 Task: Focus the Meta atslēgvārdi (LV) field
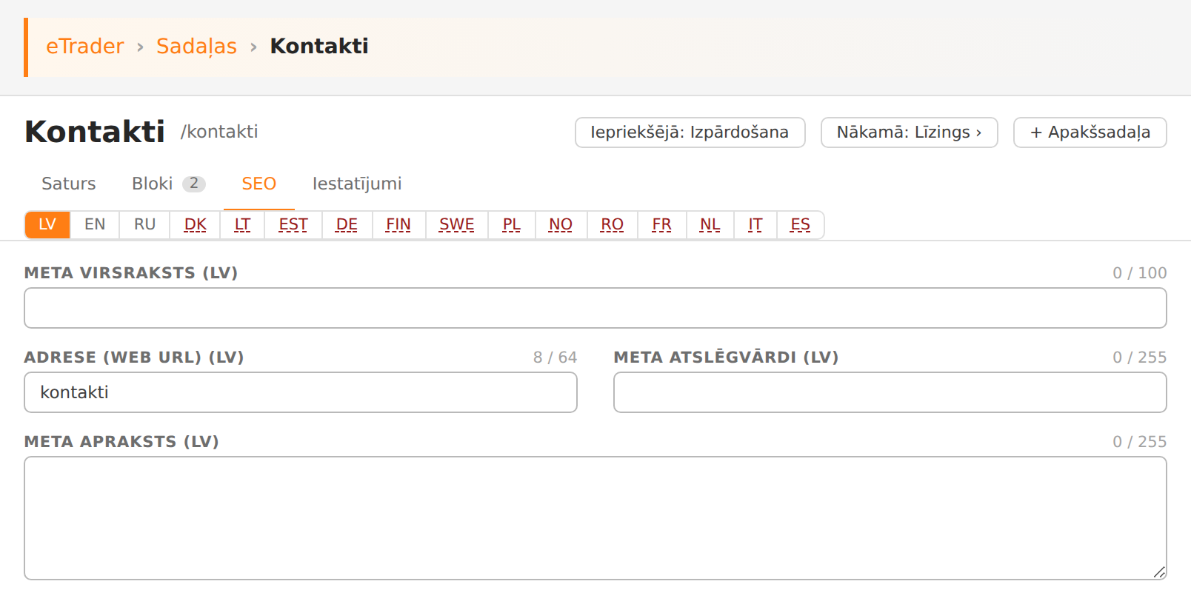pyautogui.click(x=890, y=392)
